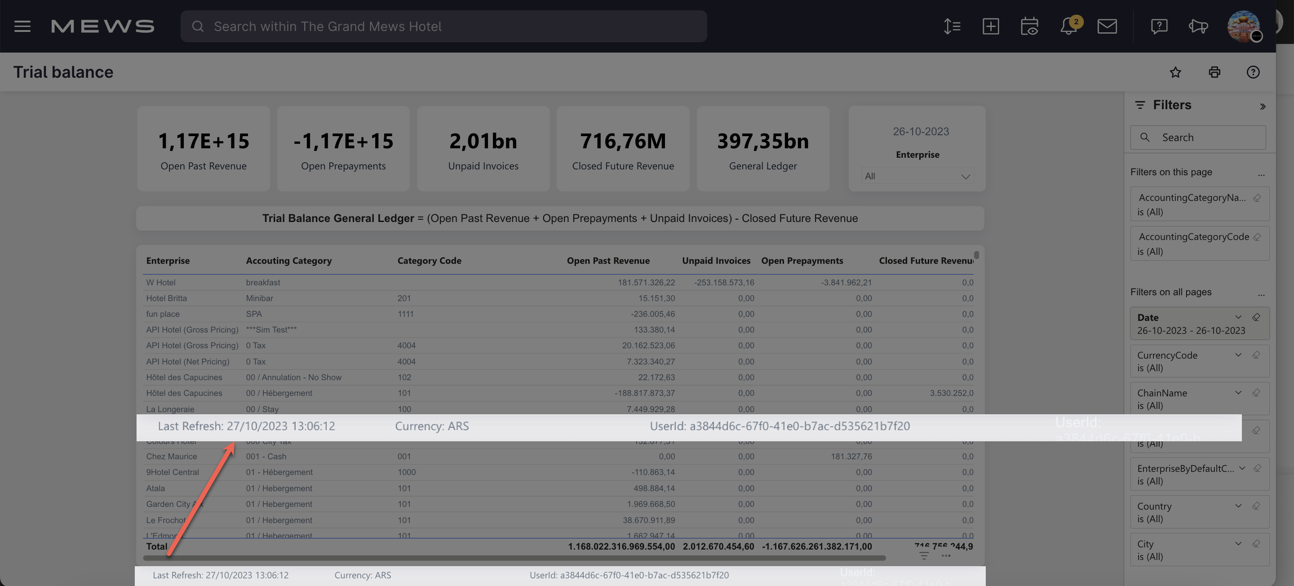Click the table horizontal scrollbar
The width and height of the screenshot is (1294, 586).
point(514,558)
